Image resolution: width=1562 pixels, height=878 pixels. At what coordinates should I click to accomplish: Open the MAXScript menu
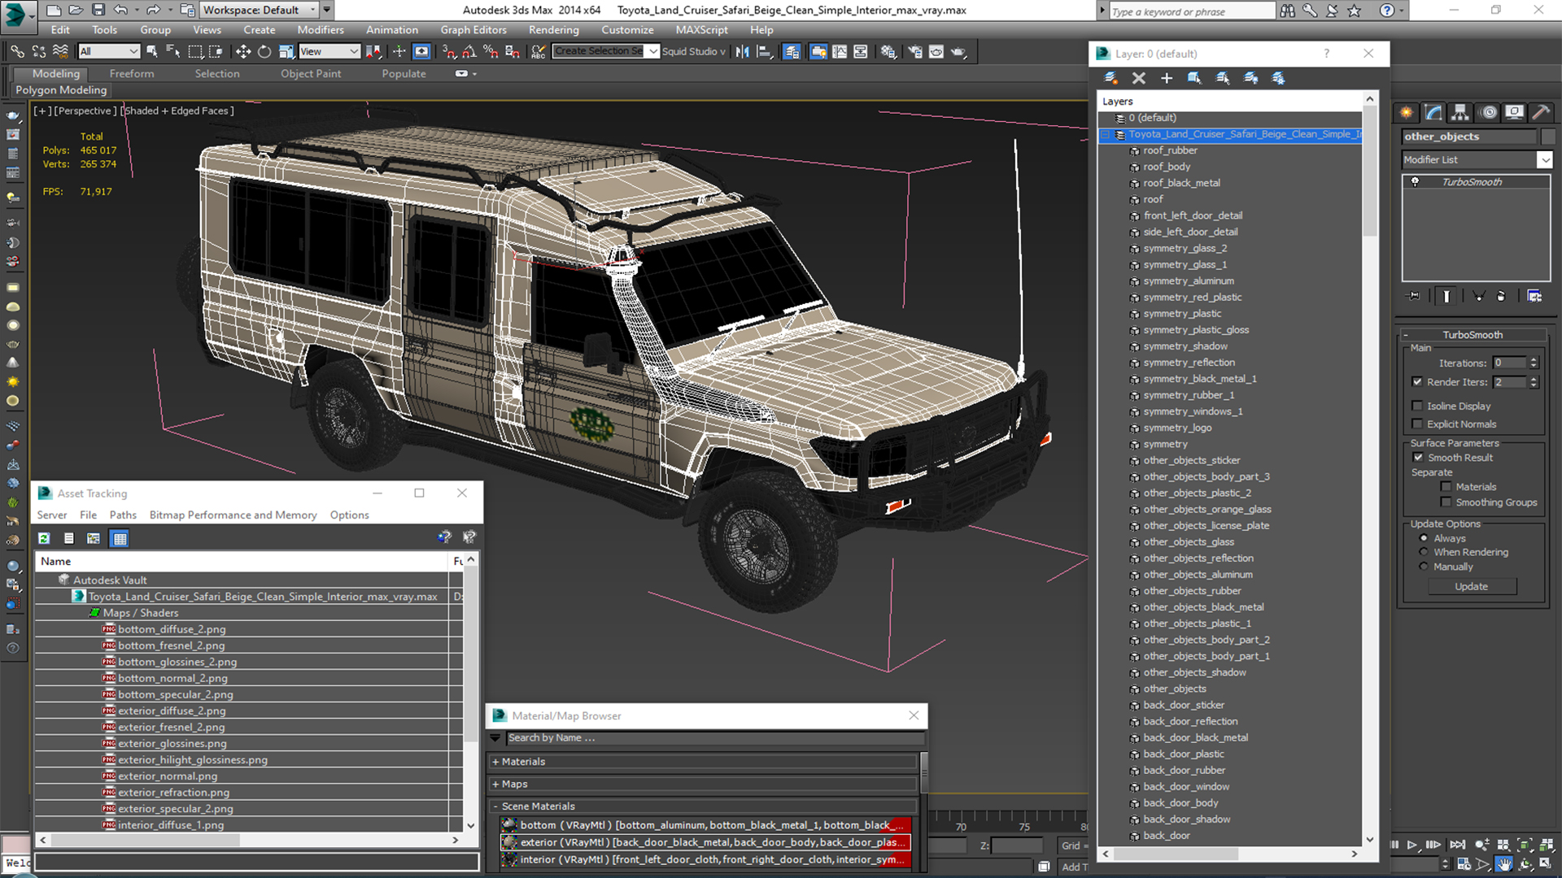pos(701,30)
